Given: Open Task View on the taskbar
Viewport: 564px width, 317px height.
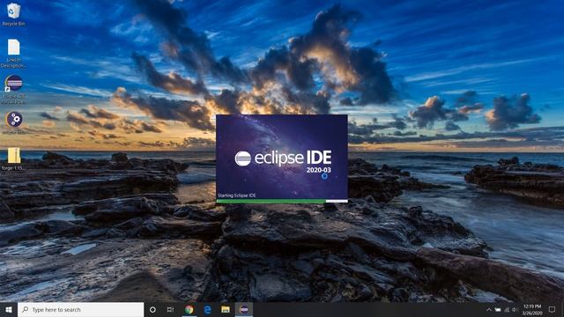Looking at the screenshot, I should click(170, 310).
